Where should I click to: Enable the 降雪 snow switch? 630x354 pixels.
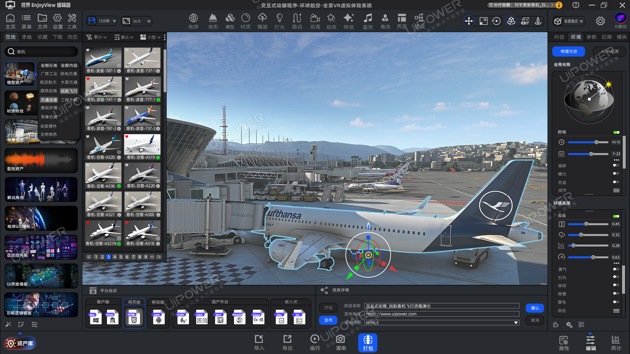click(616, 294)
